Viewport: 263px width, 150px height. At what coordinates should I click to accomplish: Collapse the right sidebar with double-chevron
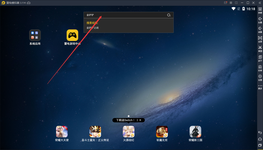[x=260, y=3]
